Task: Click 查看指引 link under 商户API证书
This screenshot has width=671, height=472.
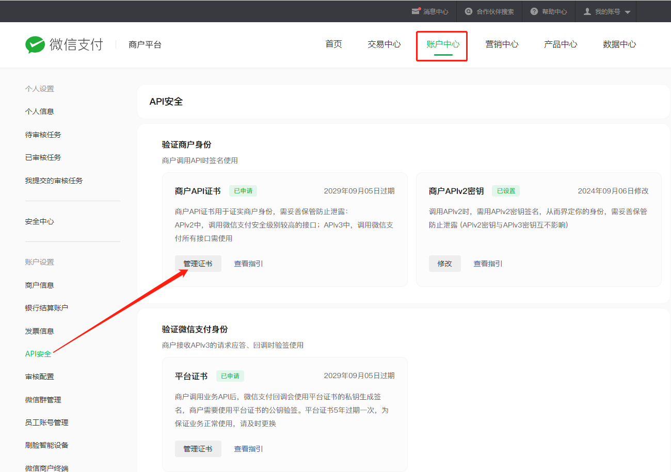Action: (248, 264)
